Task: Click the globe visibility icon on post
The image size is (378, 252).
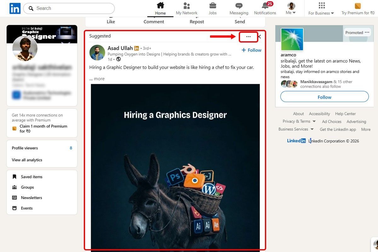Action: [x=118, y=59]
